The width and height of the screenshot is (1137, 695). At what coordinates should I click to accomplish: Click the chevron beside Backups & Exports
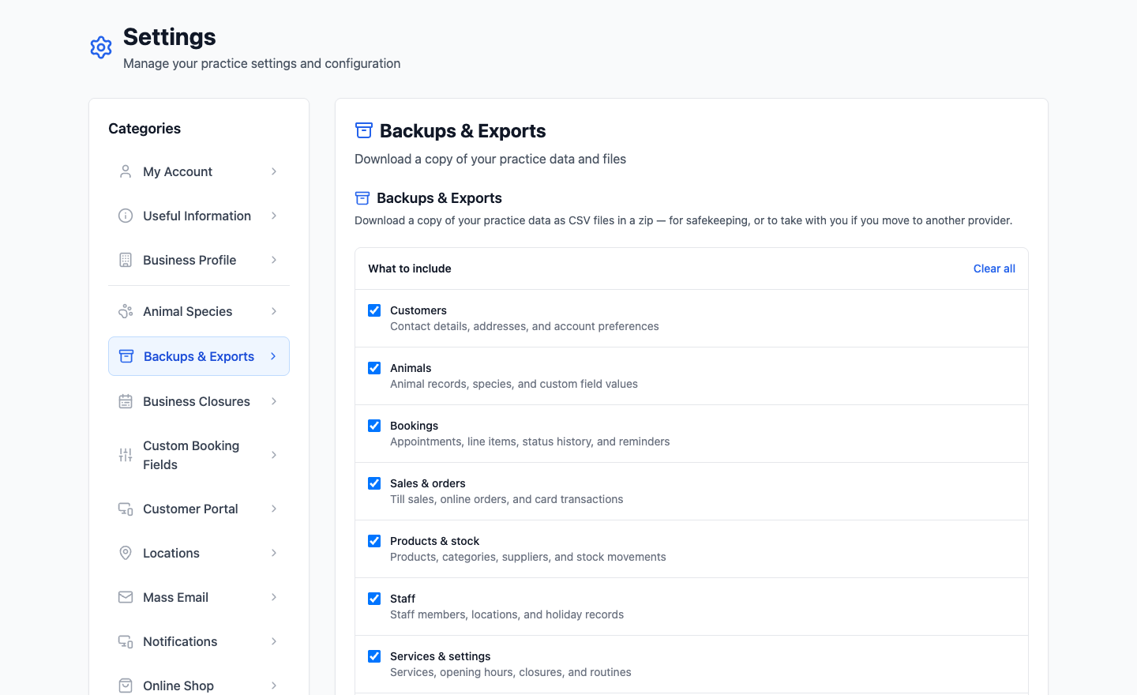pos(273,356)
